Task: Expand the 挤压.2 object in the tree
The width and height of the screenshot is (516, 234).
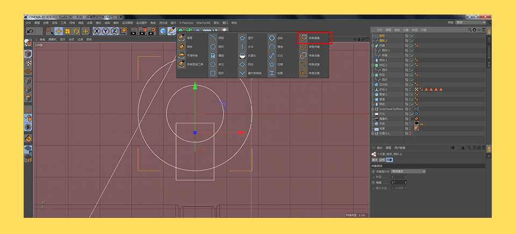Action: (x=373, y=65)
